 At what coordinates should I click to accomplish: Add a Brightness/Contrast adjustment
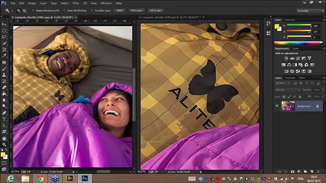[x=286, y=58]
